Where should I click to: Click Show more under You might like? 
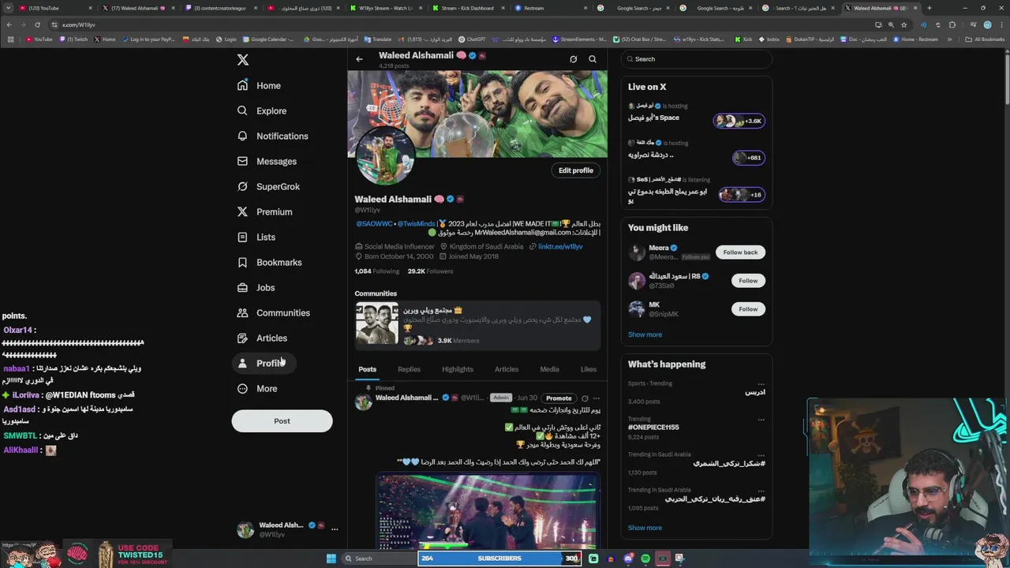click(645, 334)
